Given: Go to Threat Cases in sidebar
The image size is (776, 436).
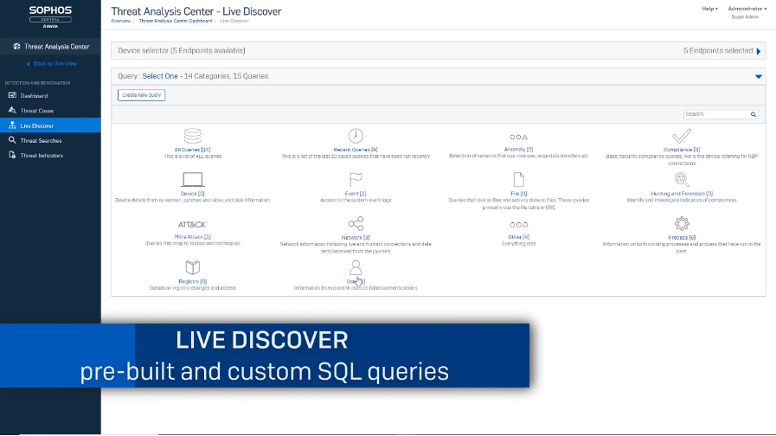Looking at the screenshot, I should coord(36,111).
